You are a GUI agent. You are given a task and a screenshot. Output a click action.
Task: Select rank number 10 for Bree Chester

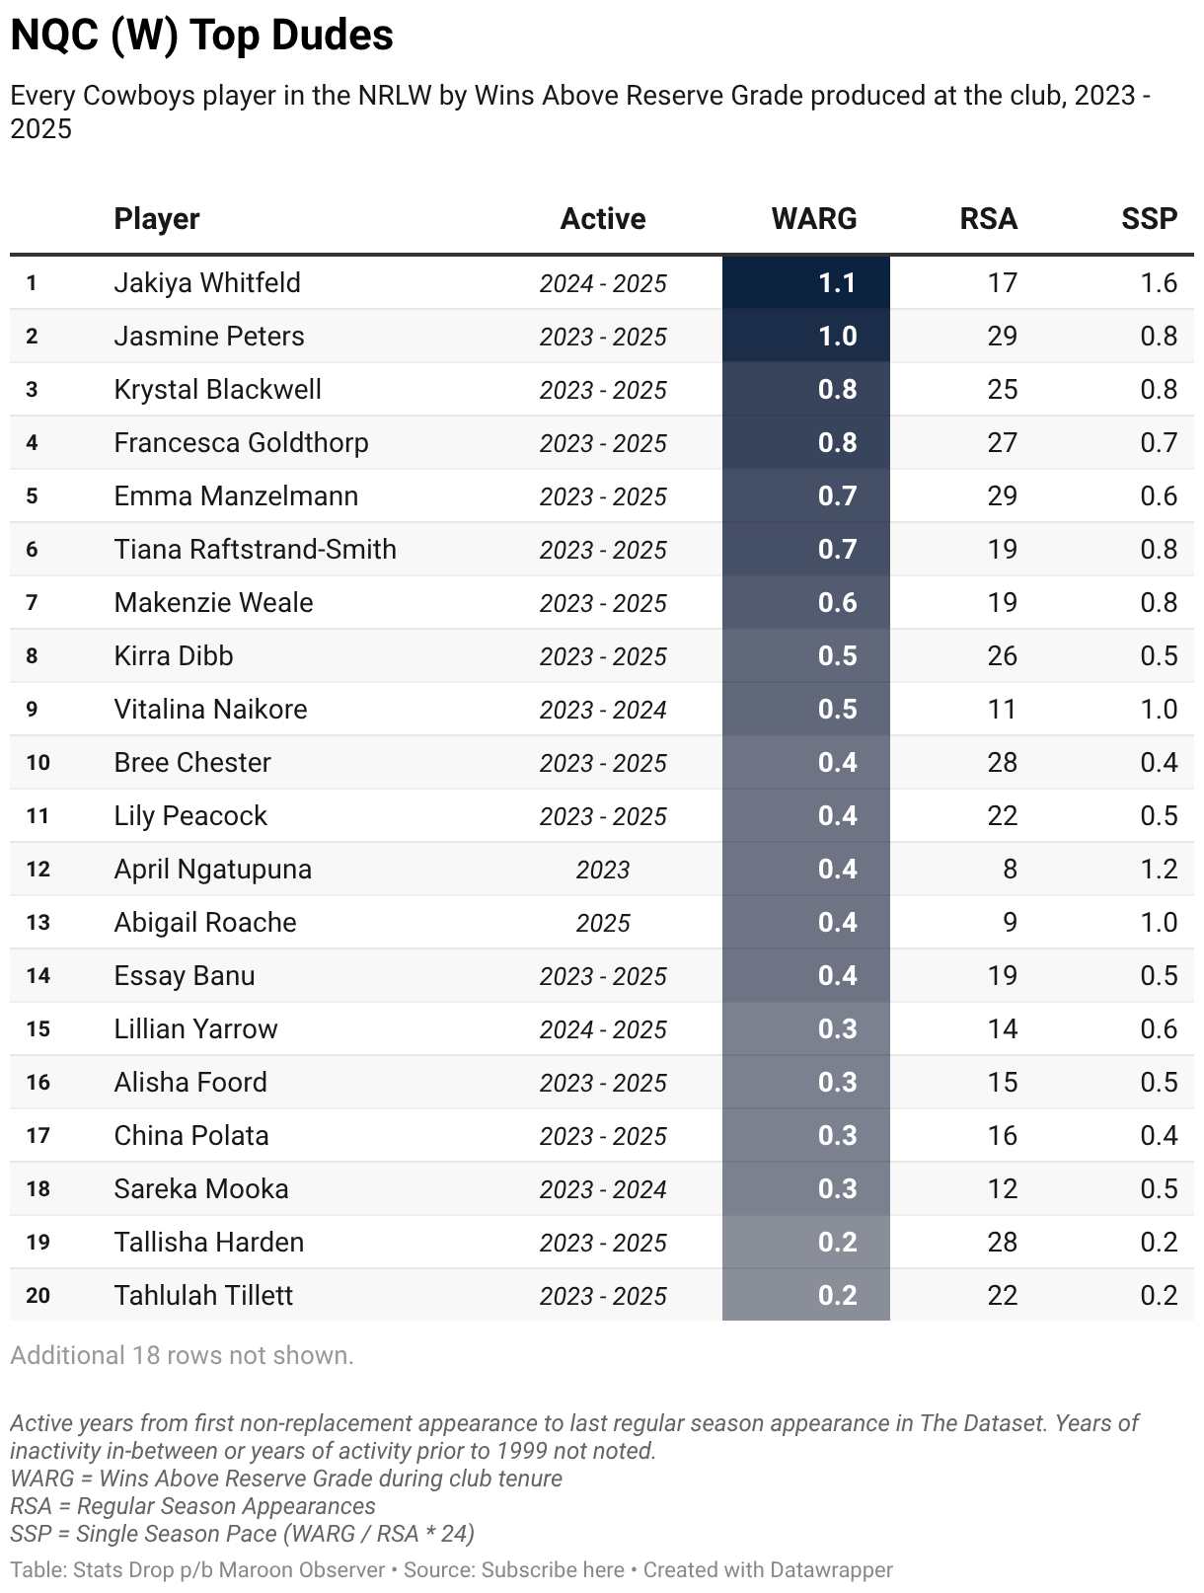coord(38,763)
